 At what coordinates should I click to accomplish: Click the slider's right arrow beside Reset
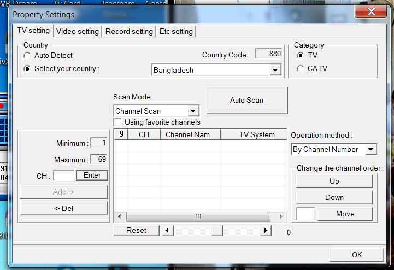pyautogui.click(x=266, y=230)
